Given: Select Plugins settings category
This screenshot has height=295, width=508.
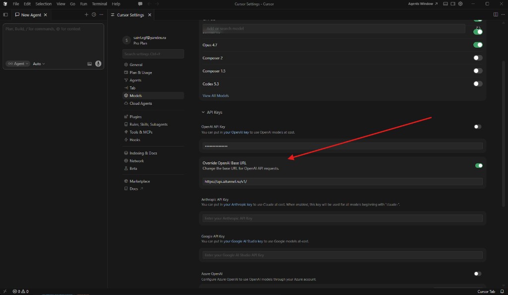Looking at the screenshot, I should click(153, 117).
